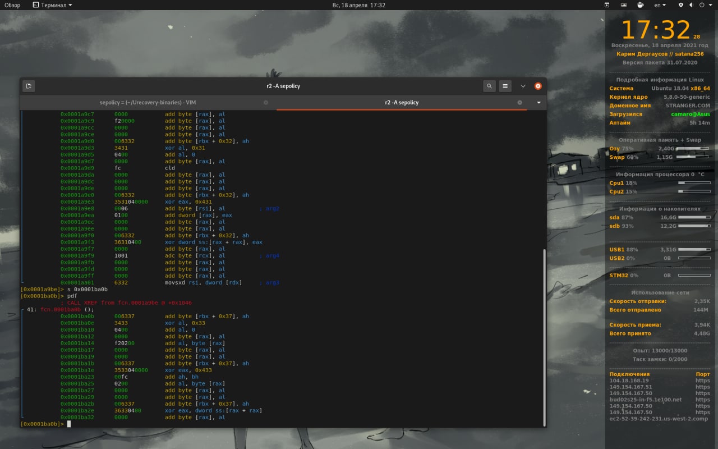Click the 'arg4' comment in the disassembly
Image resolution: width=718 pixels, height=449 pixels.
coord(269,255)
